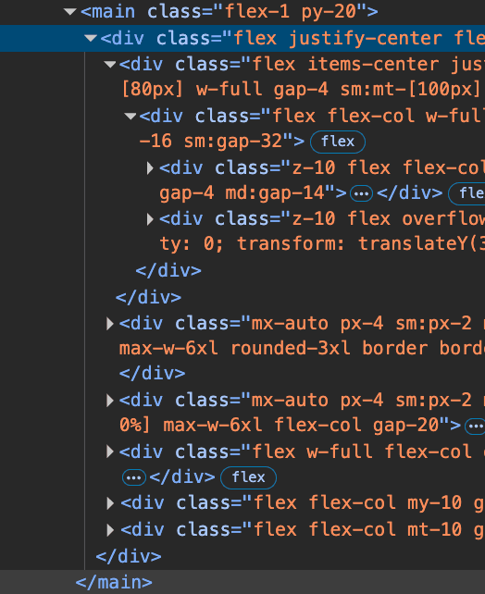Toggle flex badge beside the w-full flex-col closing div

click(x=249, y=477)
